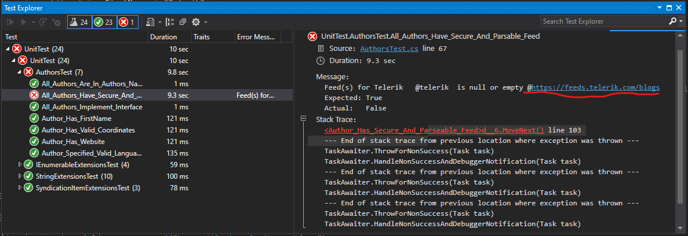Screen dimensions: 688x236
Task: Collapse the AuthorsTest (7) node
Action: point(19,72)
